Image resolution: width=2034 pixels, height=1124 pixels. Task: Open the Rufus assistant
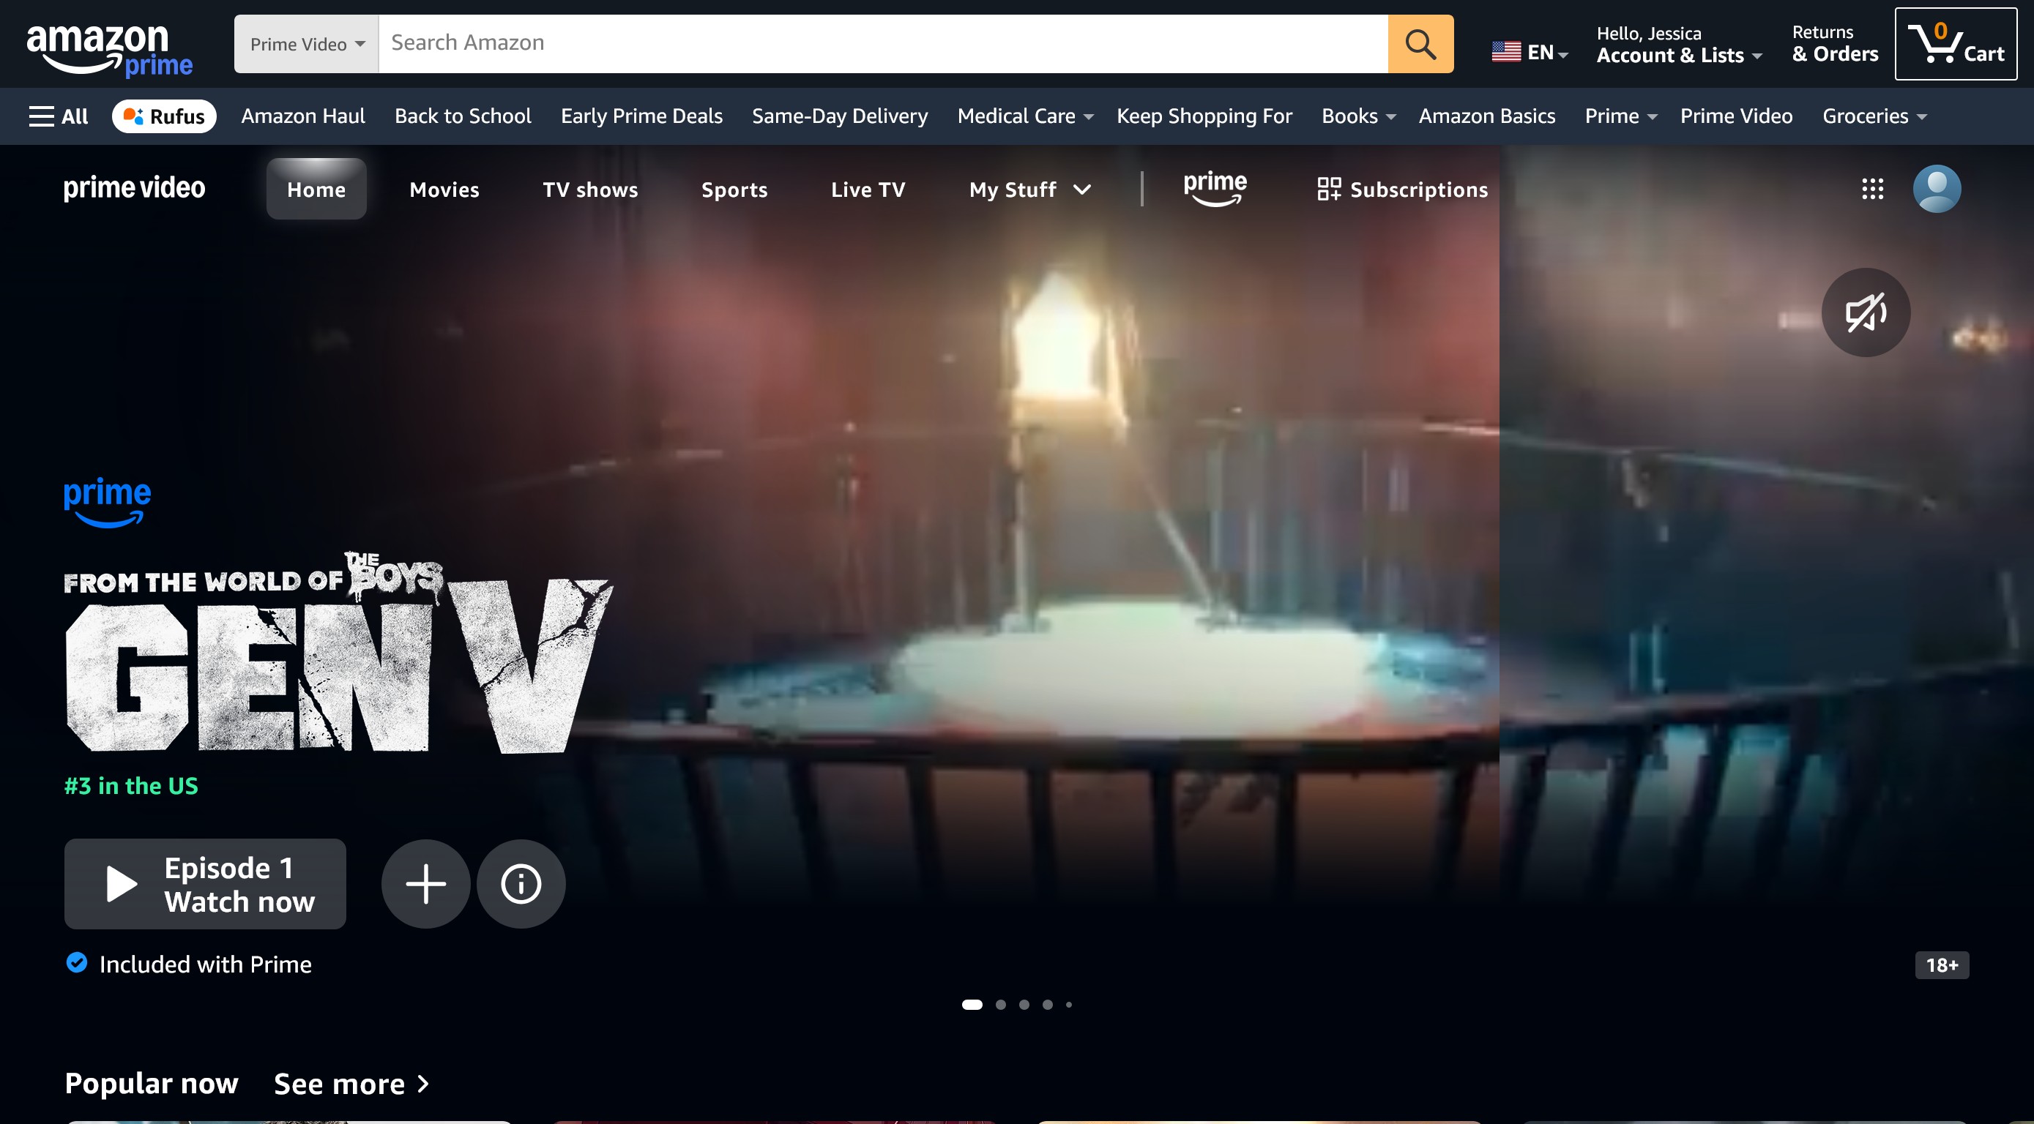click(x=164, y=116)
